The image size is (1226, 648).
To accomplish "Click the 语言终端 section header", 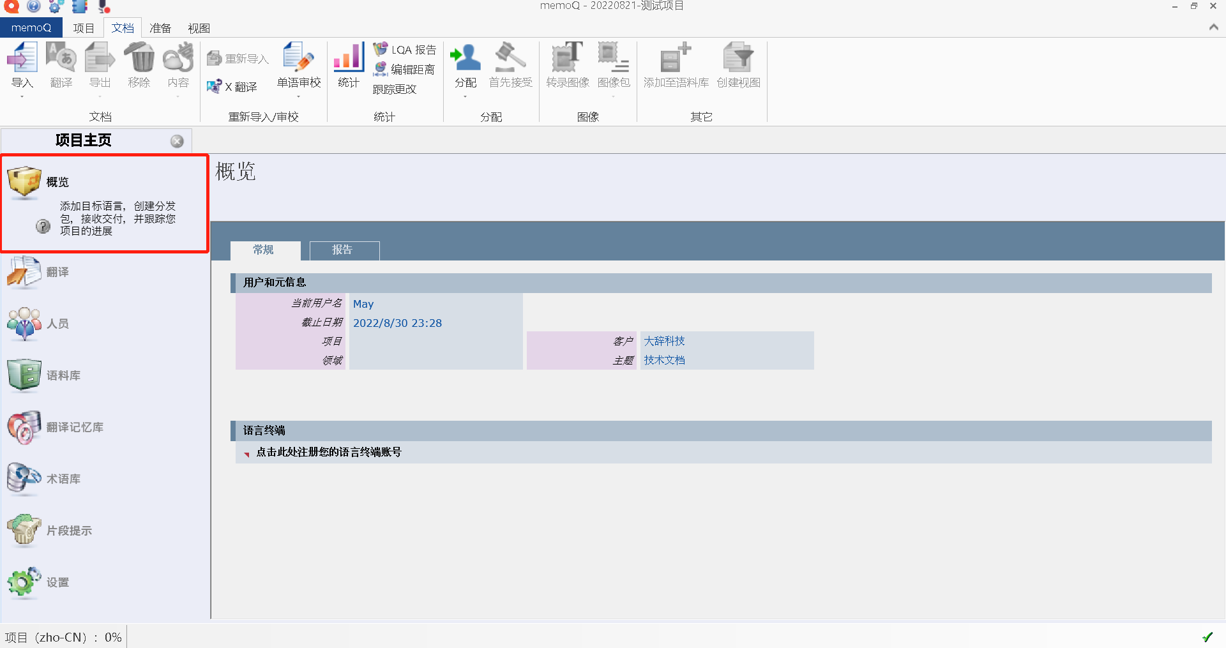I will click(x=721, y=431).
